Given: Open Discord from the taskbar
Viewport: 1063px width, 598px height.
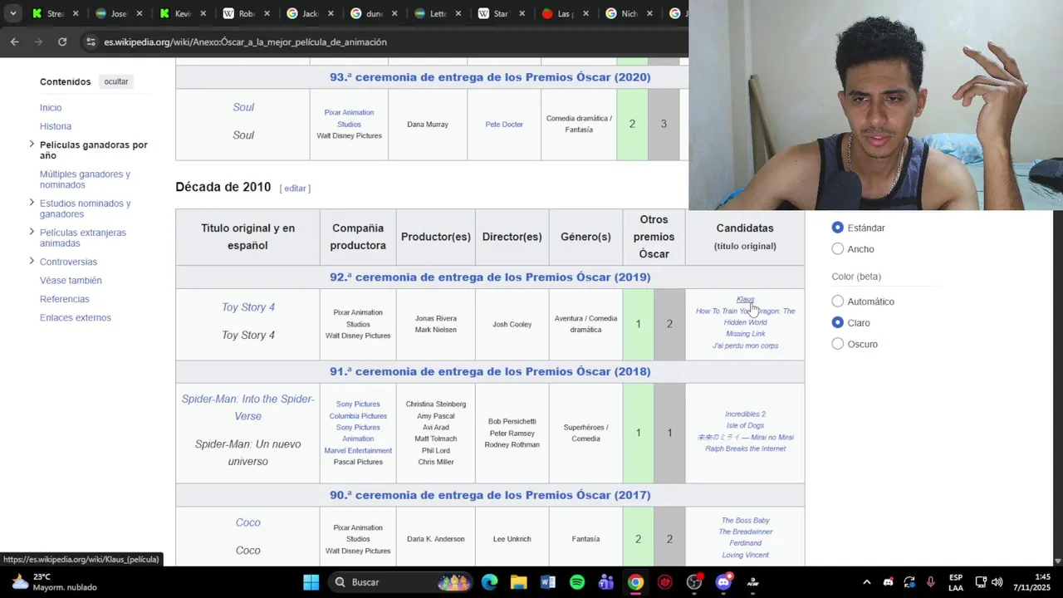Looking at the screenshot, I should 723,582.
